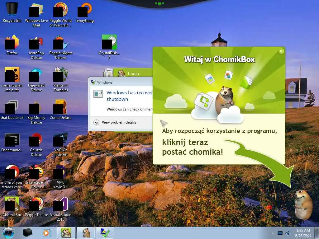Select the Endermanc... desktop icon
The image size is (319, 239).
(x=12, y=142)
